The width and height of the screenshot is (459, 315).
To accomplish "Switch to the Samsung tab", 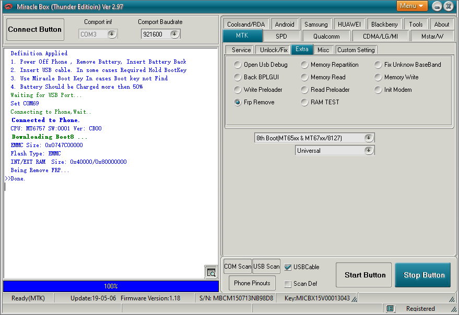I will [316, 25].
